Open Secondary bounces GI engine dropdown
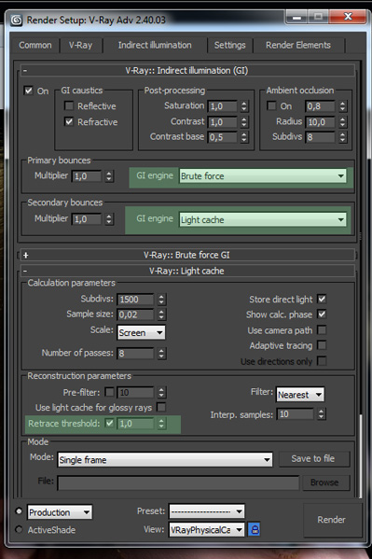Image resolution: width=372 pixels, height=559 pixels. pos(263,219)
